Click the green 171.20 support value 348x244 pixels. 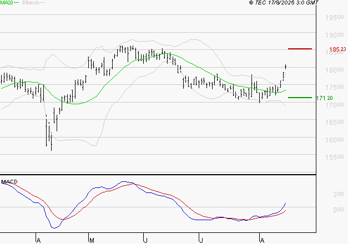(x=325, y=98)
